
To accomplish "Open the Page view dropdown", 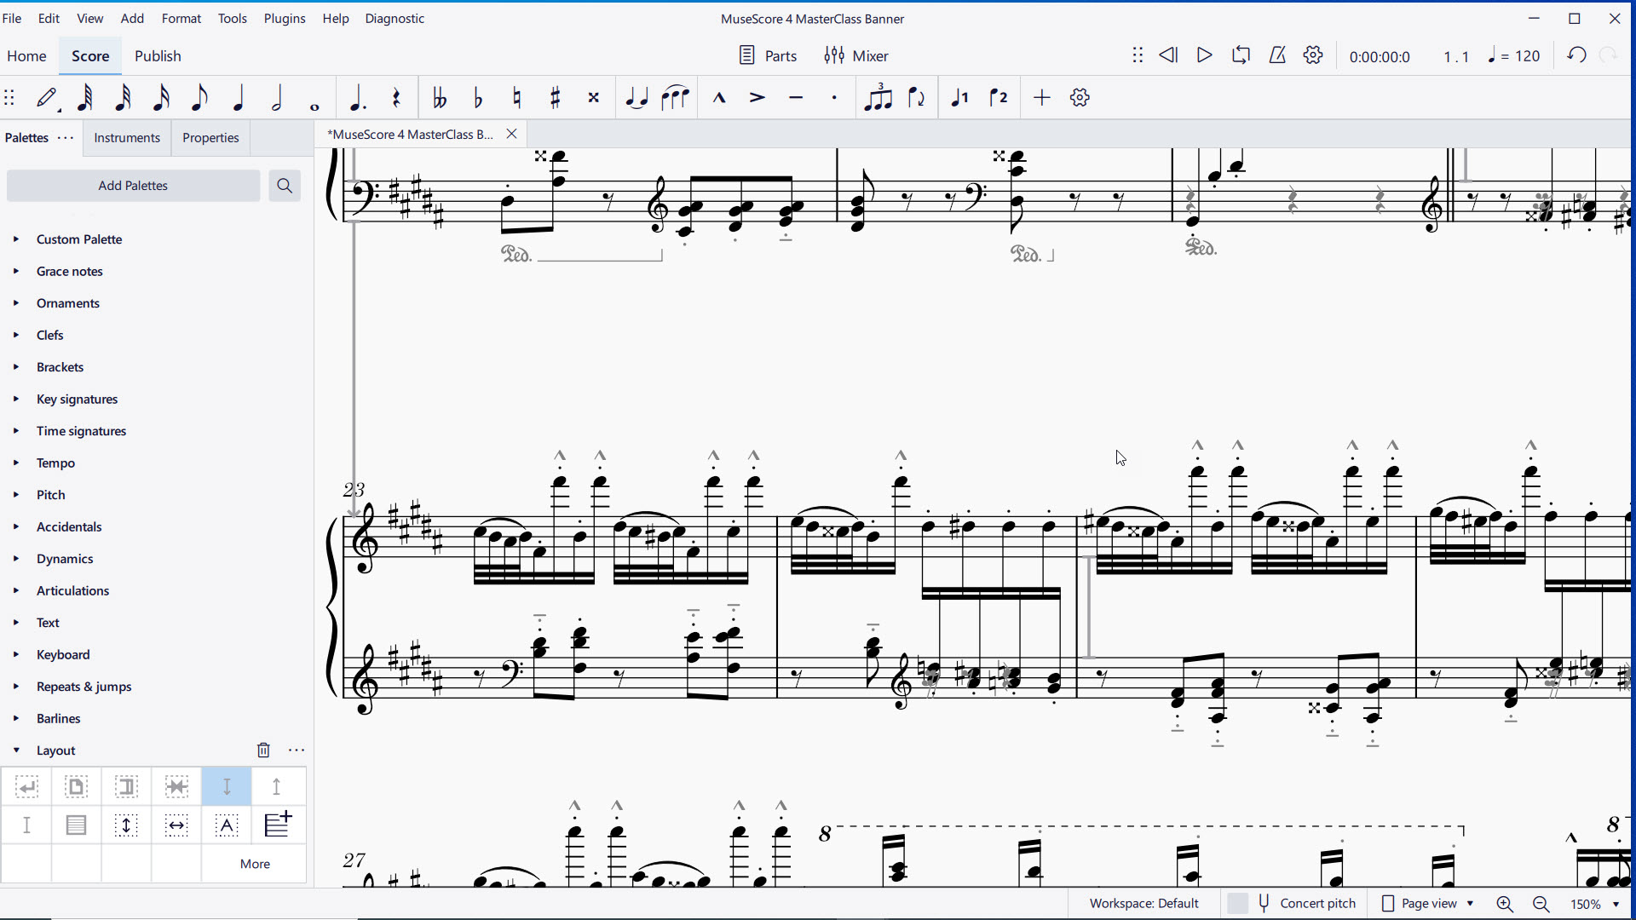I will pyautogui.click(x=1428, y=903).
